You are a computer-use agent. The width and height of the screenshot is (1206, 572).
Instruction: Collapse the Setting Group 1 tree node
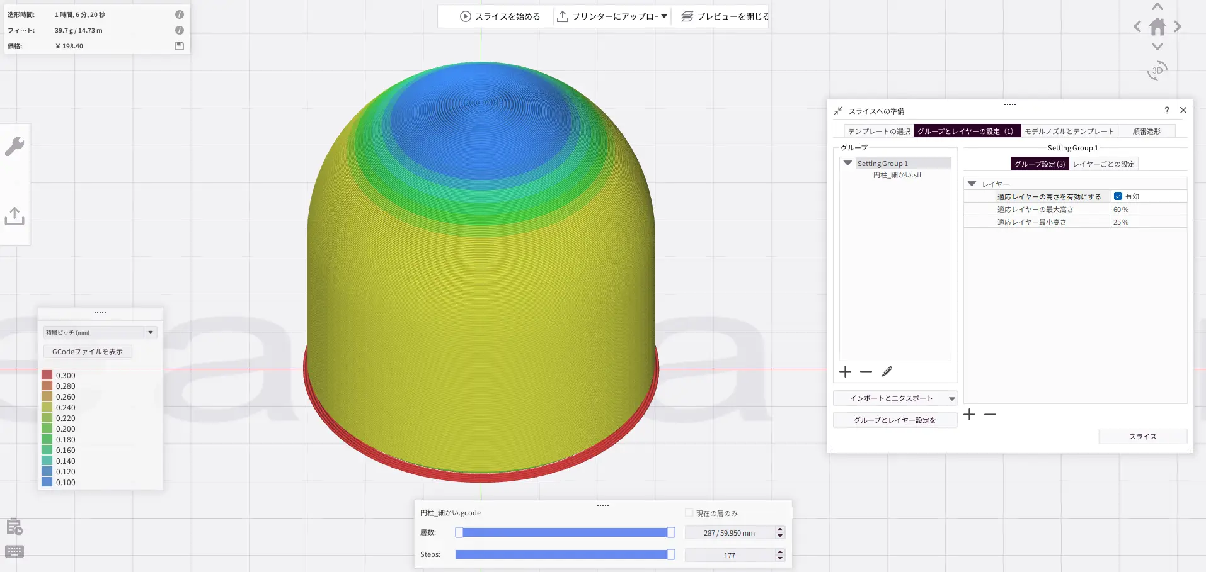[x=847, y=163]
